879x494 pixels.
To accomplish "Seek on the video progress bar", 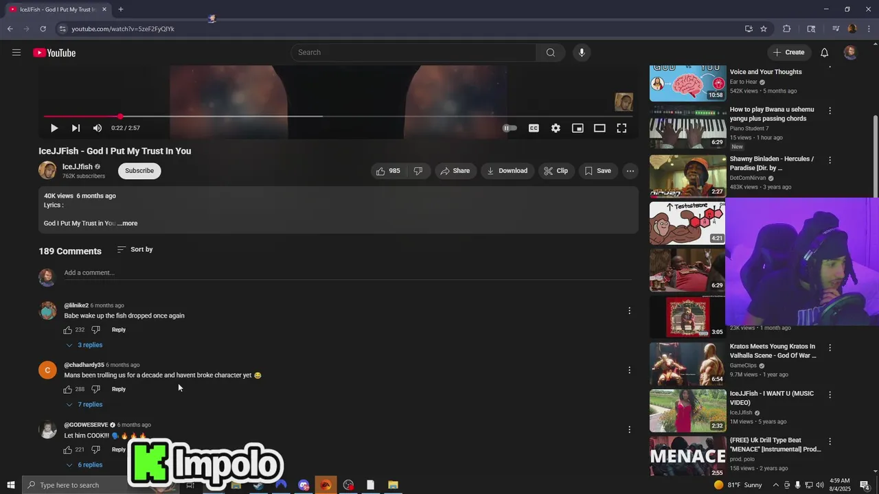I will click(338, 117).
